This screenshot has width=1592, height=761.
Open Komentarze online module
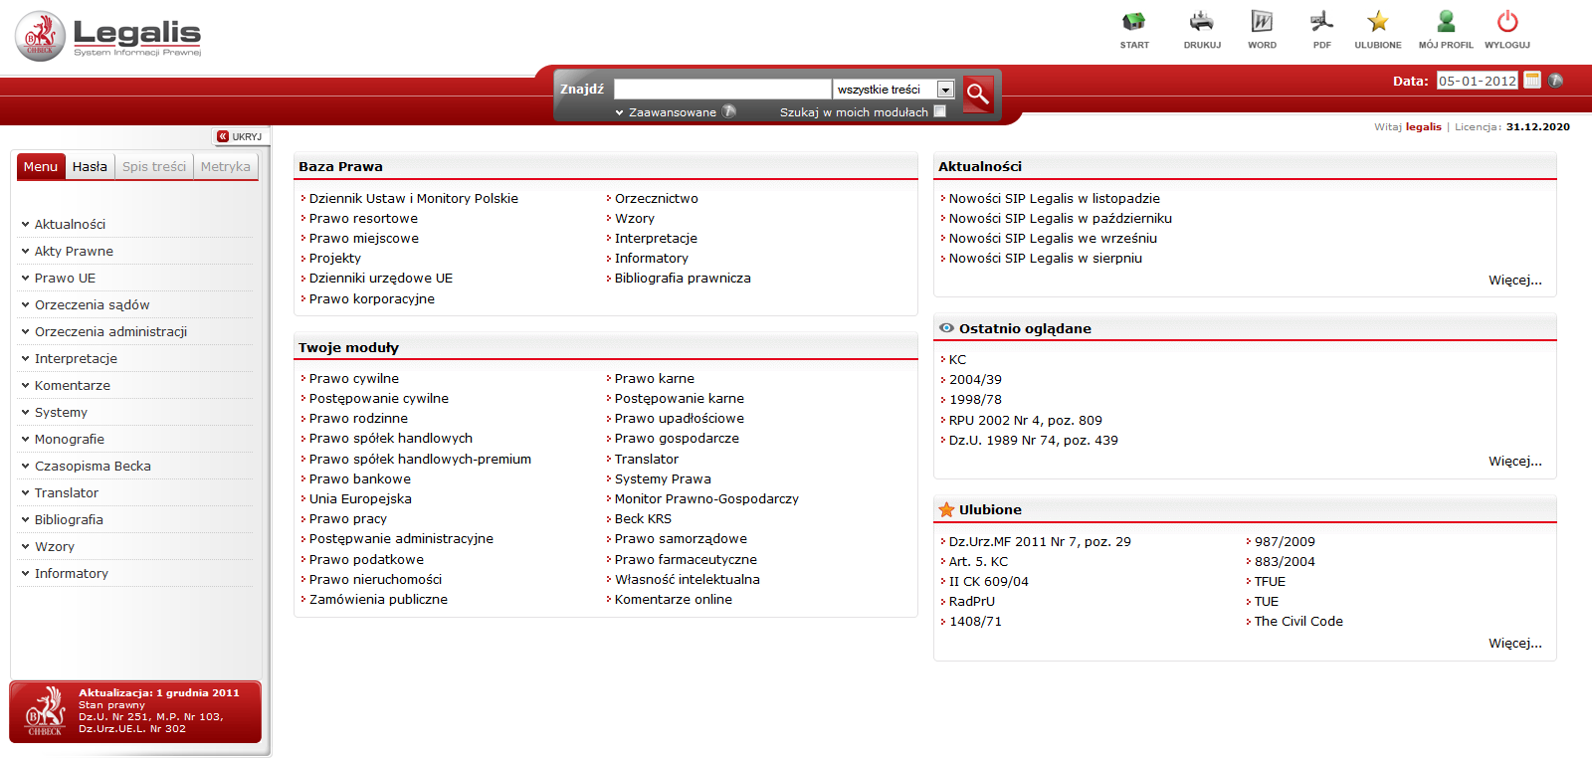pyautogui.click(x=673, y=600)
